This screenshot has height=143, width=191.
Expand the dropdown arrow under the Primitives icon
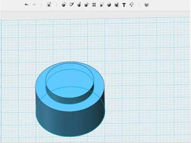pyautogui.click(x=67, y=9)
